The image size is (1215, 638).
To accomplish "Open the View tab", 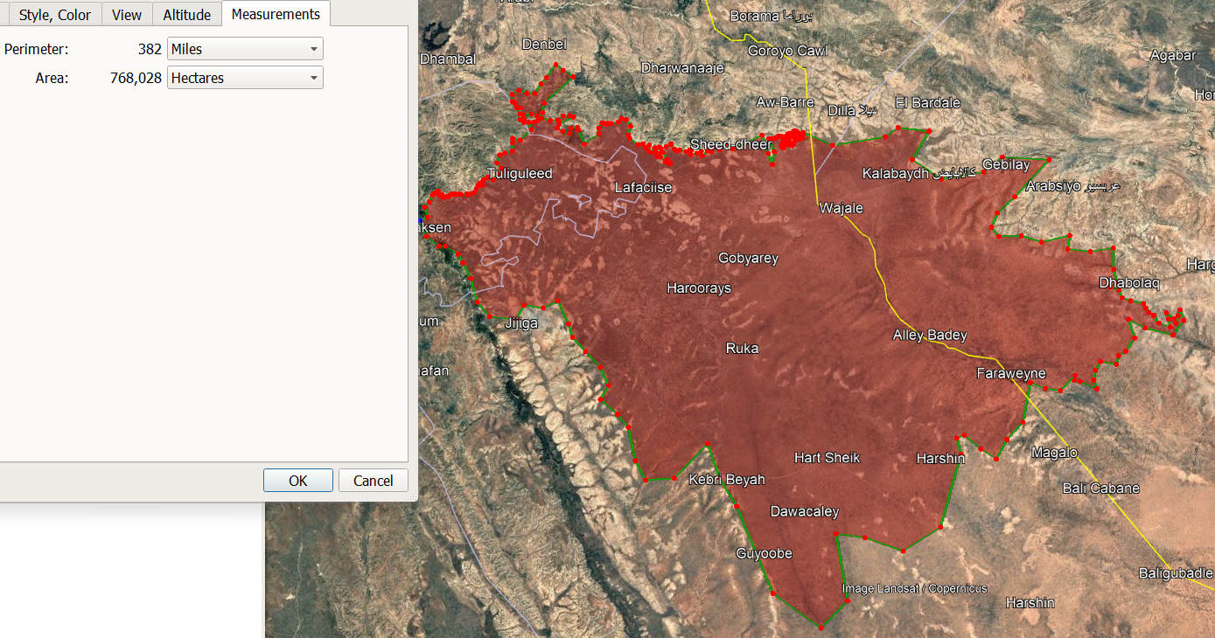I will (x=127, y=15).
